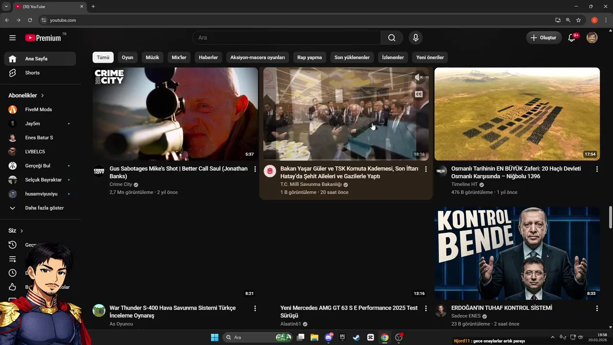
Task: Toggle captions on preview video
Action: click(419, 94)
